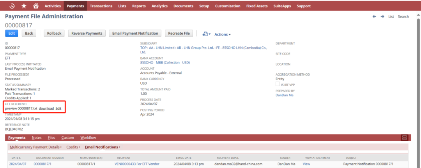Open the Make Copy / New document icon menu
The height and width of the screenshot is (168, 421).
click(206, 34)
